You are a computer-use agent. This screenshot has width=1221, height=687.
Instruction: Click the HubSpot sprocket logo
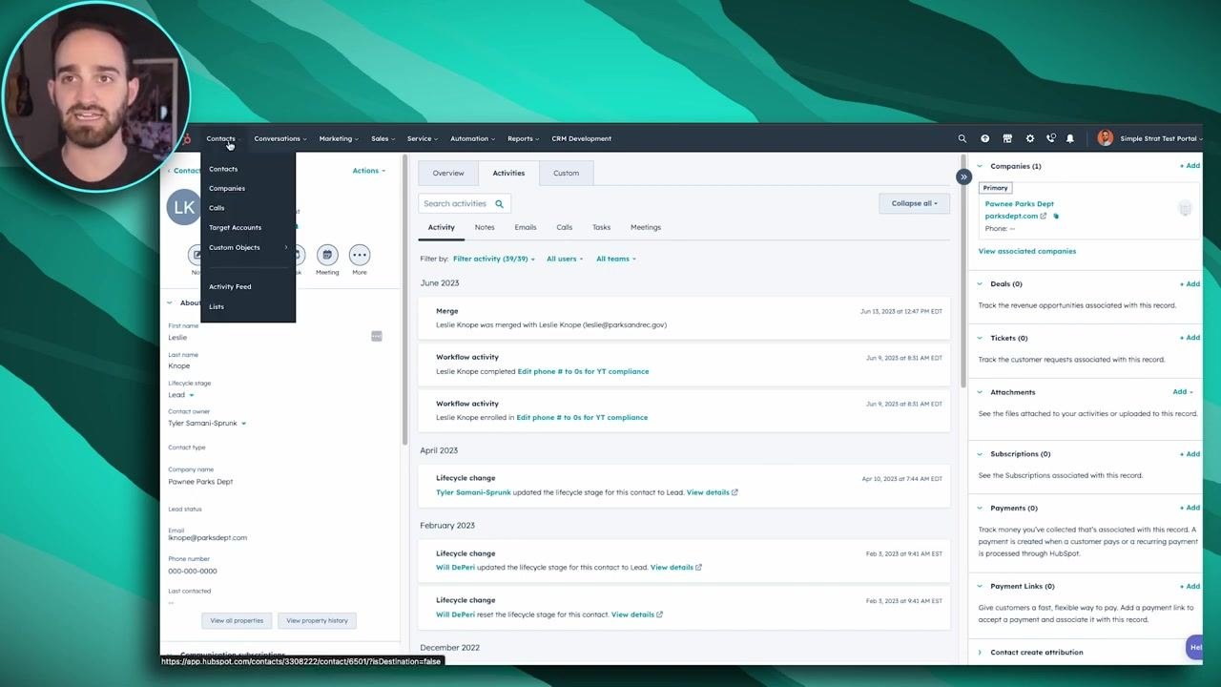tap(187, 139)
